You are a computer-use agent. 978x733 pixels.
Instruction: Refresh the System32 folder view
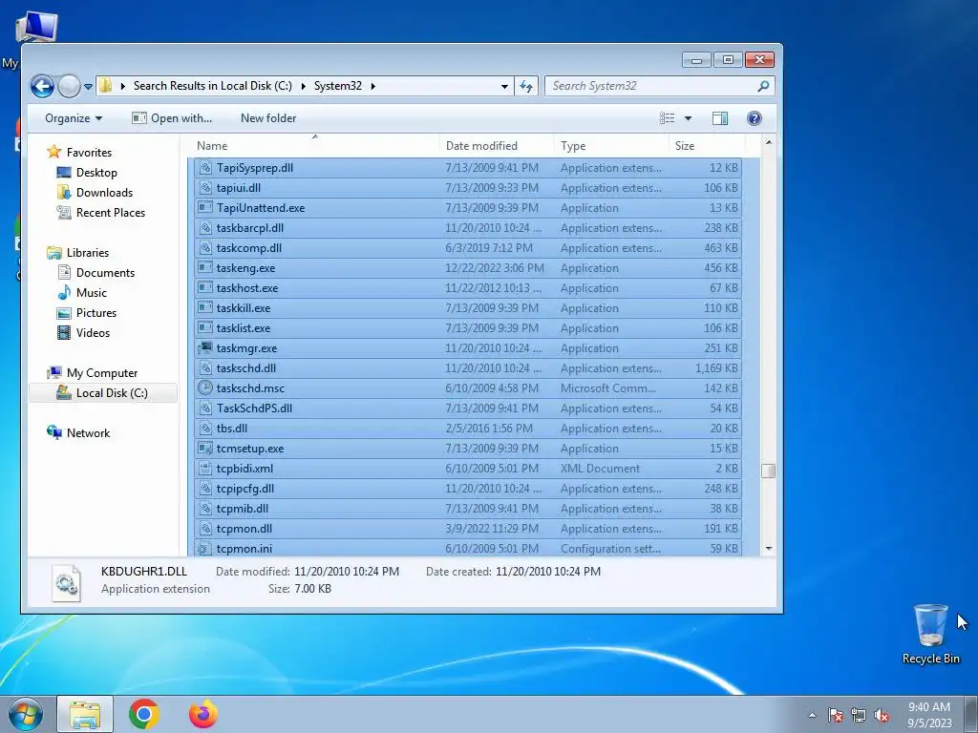coord(526,86)
